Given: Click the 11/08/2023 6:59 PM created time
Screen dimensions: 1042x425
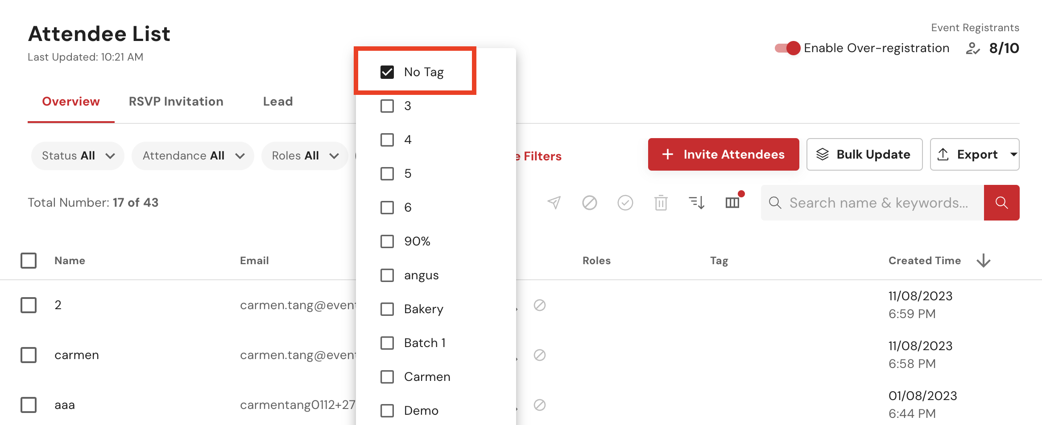Looking at the screenshot, I should pos(920,305).
